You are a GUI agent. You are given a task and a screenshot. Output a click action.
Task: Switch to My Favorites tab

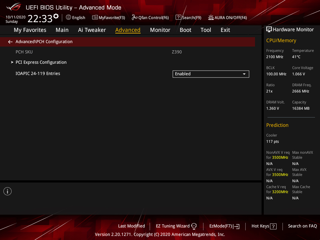[x=30, y=30]
